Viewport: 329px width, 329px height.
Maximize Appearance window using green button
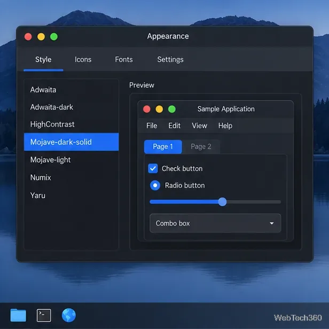(x=54, y=36)
